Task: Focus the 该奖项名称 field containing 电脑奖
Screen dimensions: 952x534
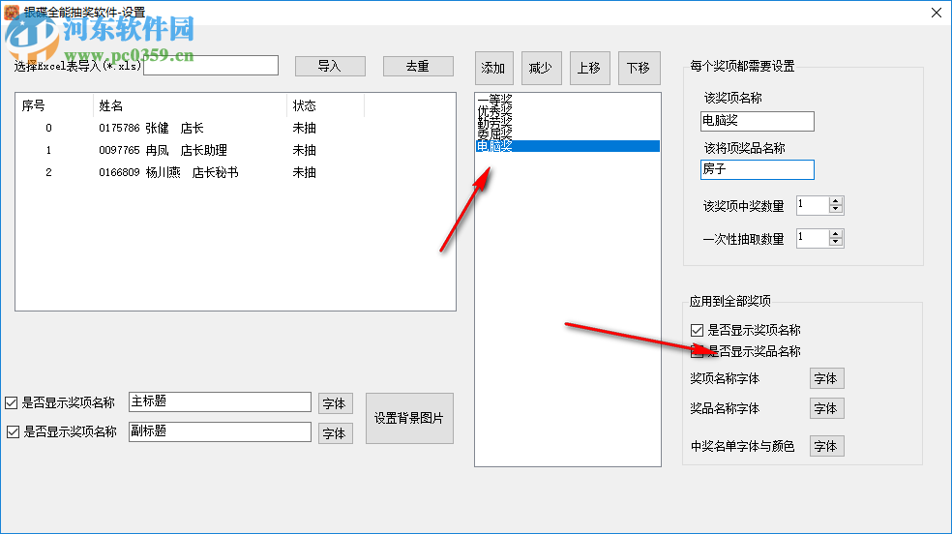Action: tap(758, 121)
